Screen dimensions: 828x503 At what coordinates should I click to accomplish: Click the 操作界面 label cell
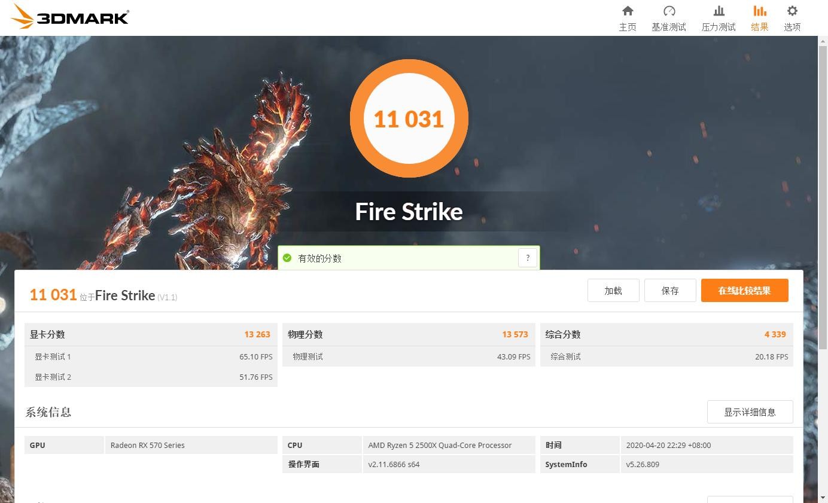click(322, 464)
